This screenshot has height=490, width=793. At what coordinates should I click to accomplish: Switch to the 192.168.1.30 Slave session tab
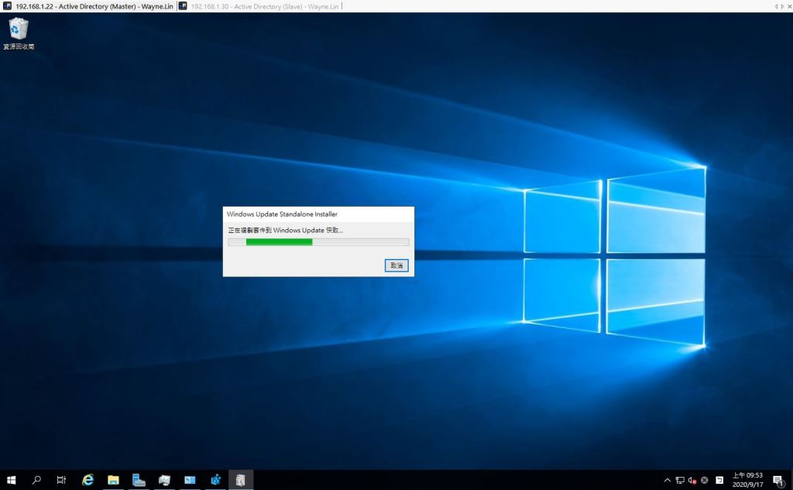259,5
